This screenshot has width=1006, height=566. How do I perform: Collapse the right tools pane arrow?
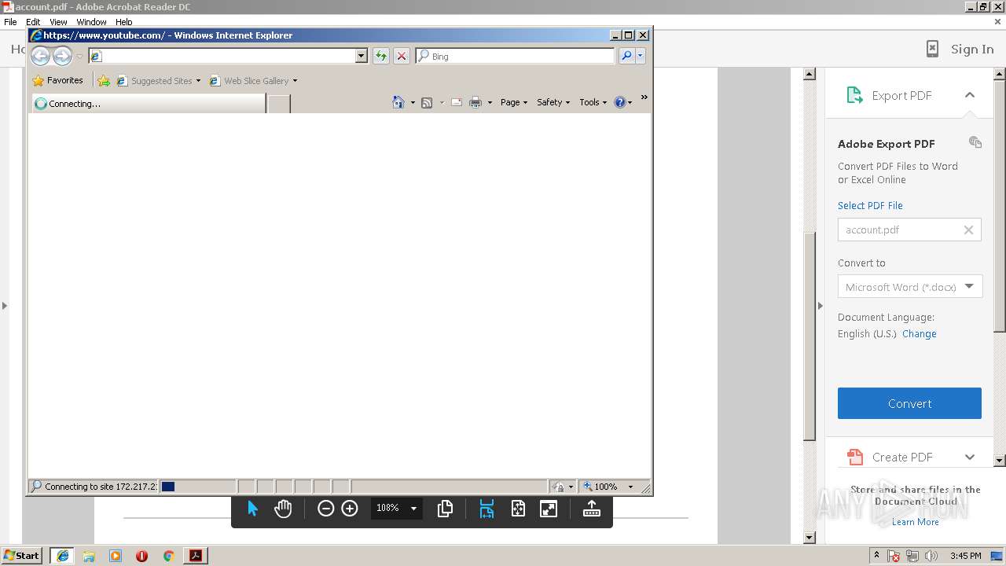(x=821, y=305)
